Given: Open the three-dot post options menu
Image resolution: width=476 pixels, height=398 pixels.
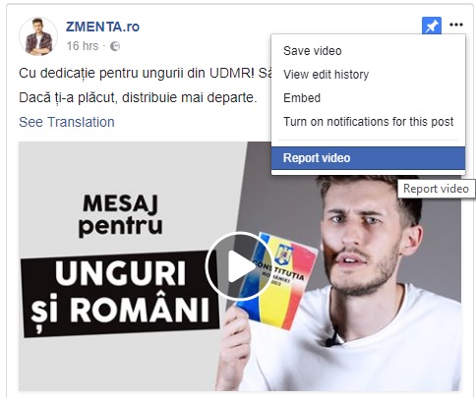Looking at the screenshot, I should point(456,25).
